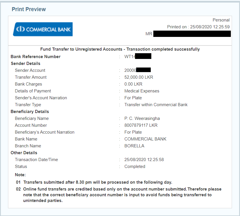Click the Bank Name label
This screenshot has height=216, width=240.
tap(26, 139)
